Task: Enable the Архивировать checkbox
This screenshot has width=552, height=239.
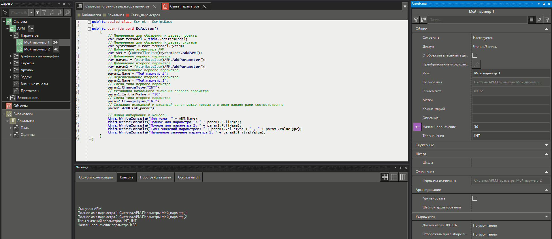Action: [475, 198]
